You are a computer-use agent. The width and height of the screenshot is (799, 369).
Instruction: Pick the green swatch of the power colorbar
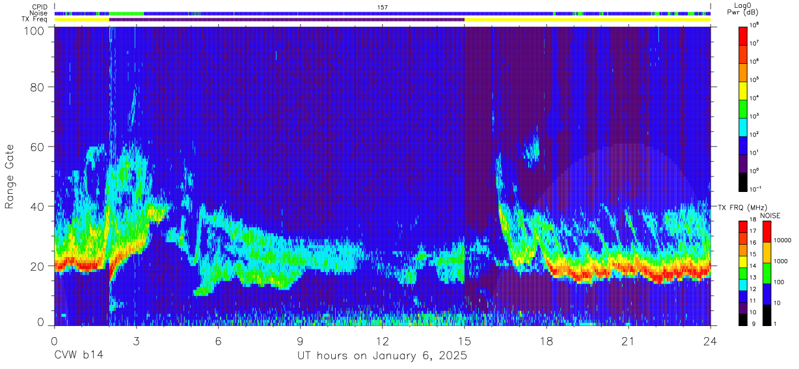[x=744, y=108]
